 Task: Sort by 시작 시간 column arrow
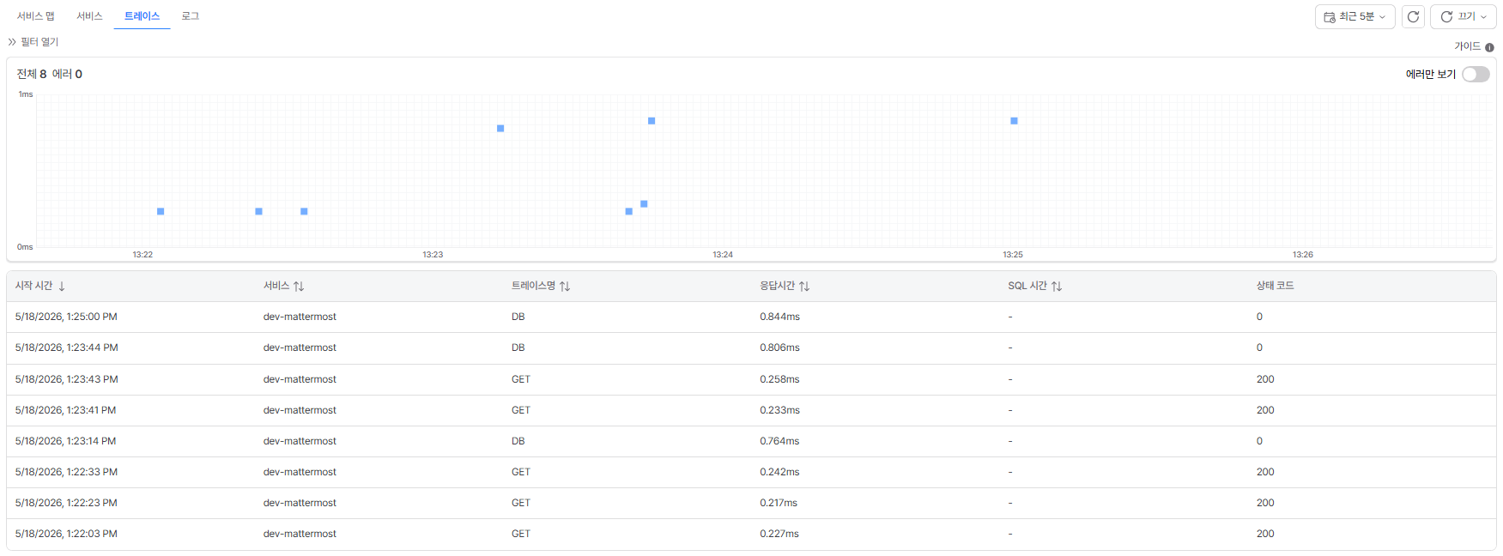coord(62,287)
